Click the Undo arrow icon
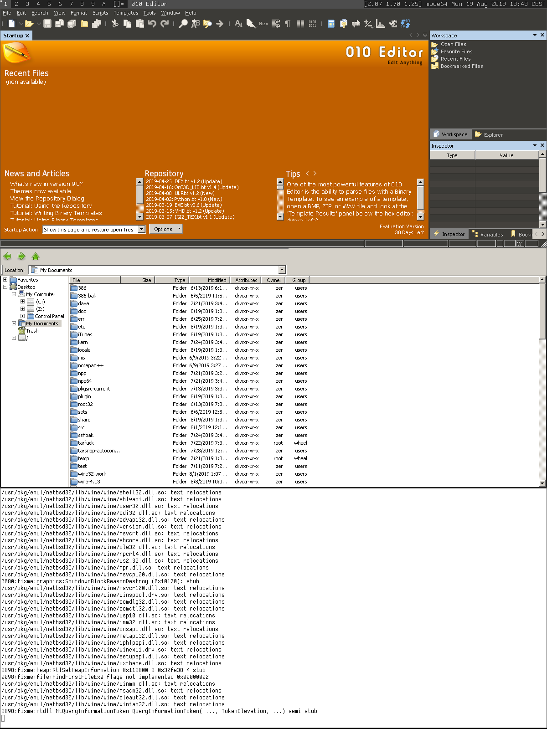 tap(152, 24)
